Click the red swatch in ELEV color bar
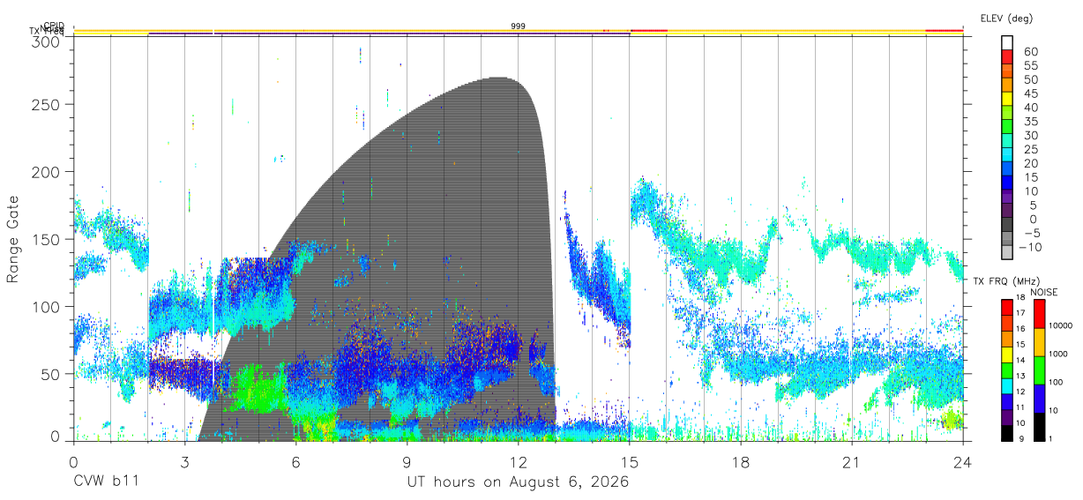1083x500 pixels. tap(1007, 56)
